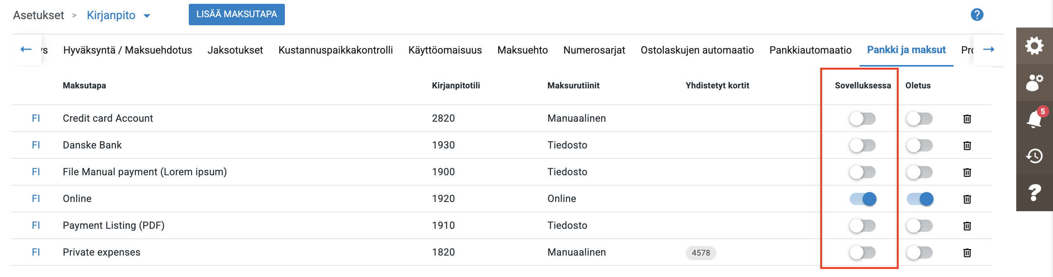The height and width of the screenshot is (277, 1053).
Task: Open user management settings icon
Action: [x=1034, y=83]
